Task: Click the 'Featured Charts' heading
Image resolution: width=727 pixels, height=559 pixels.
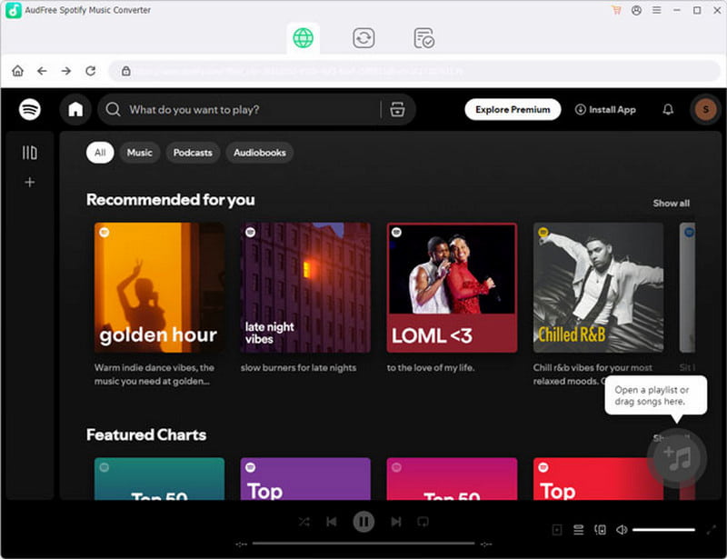Action: [146, 434]
